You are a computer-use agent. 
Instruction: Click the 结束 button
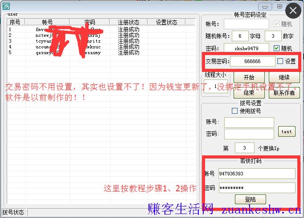click(249, 93)
